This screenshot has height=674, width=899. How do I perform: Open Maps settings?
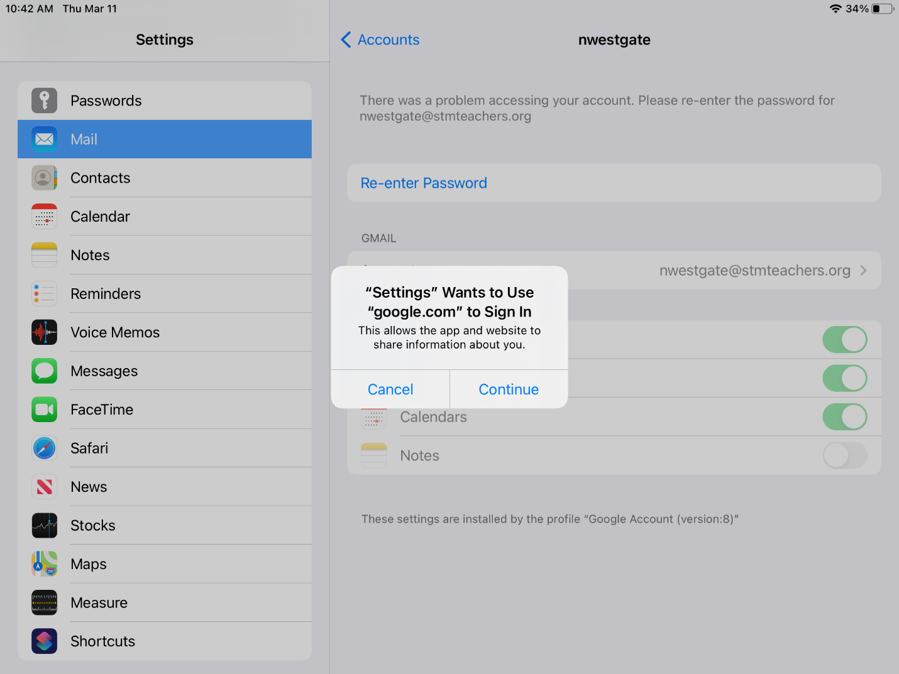165,564
